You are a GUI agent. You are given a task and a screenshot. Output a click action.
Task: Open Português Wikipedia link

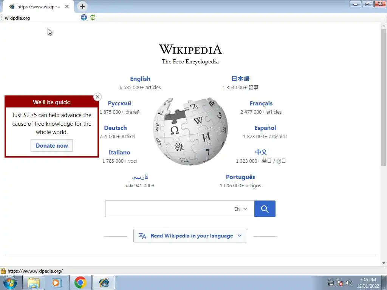click(x=240, y=177)
